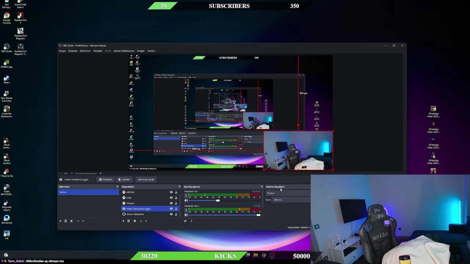Select ABONE source row
The width and height of the screenshot is (470, 264).
pos(150,192)
